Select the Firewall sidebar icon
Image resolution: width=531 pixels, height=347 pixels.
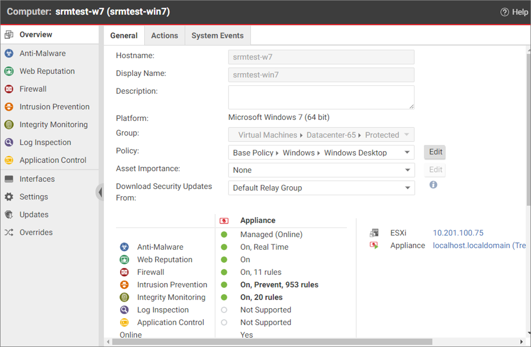9,89
